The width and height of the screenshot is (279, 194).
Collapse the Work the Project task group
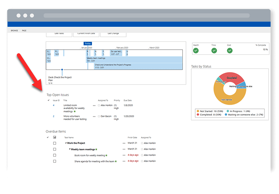pos(67,143)
